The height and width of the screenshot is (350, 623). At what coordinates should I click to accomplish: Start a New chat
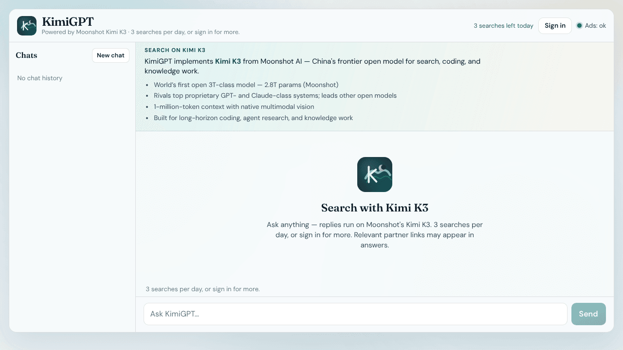(x=110, y=55)
